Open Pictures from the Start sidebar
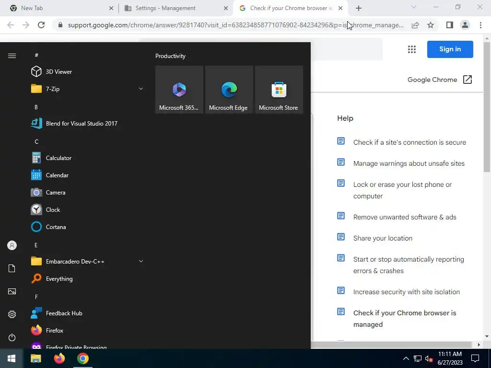 click(x=12, y=291)
